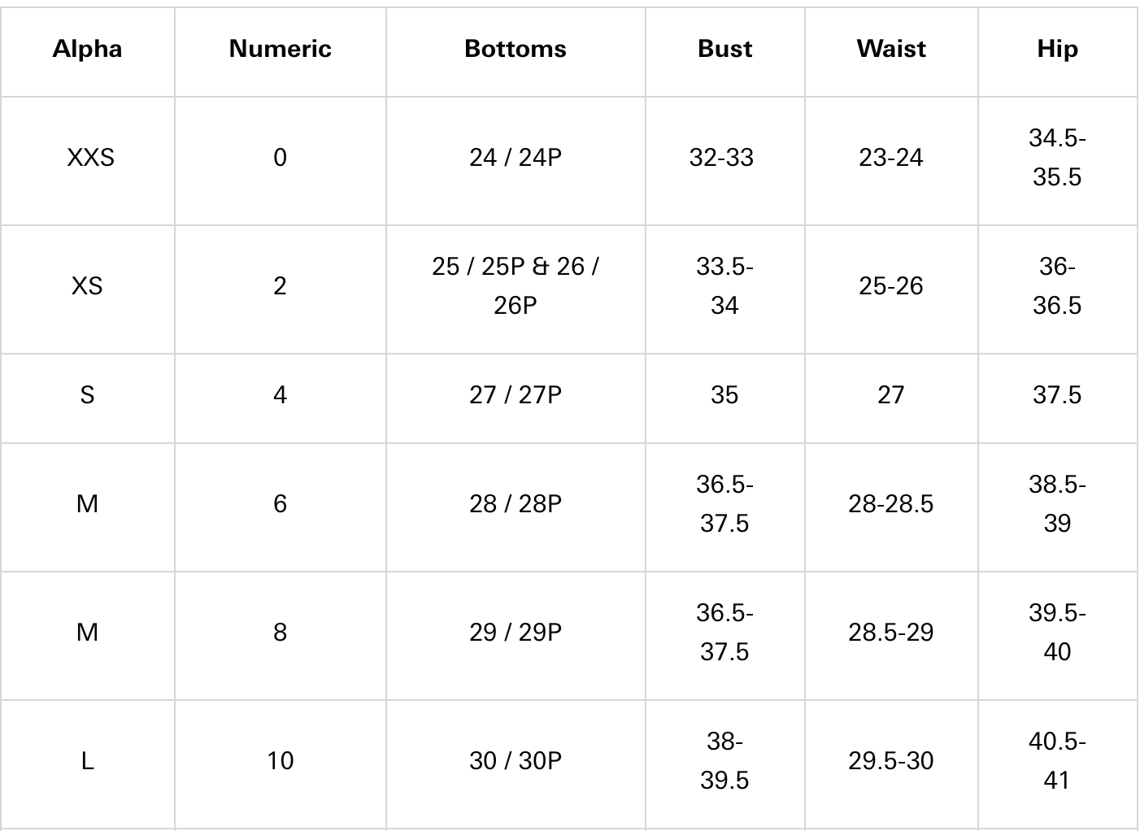Select the 25 / 25P & 26 / 26P cell
This screenshot has height=831, width=1140.
click(515, 285)
